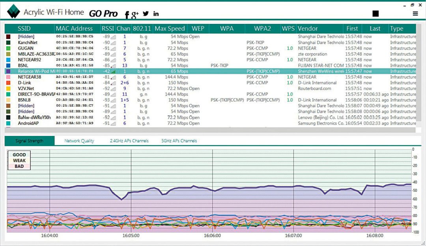Viewport: 426px width, 246px height.
Task: Open the 2.4GHz APs Channels tab
Action: coord(129,141)
